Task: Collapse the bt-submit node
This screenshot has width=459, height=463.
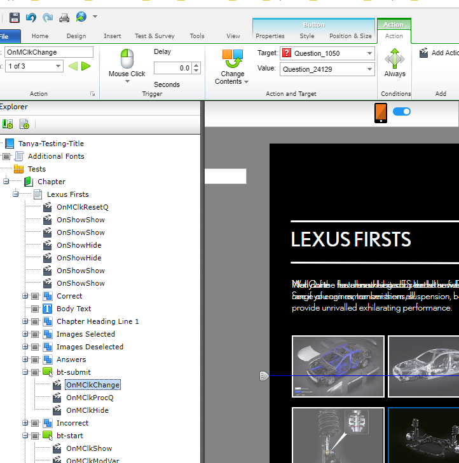Action: 25,372
